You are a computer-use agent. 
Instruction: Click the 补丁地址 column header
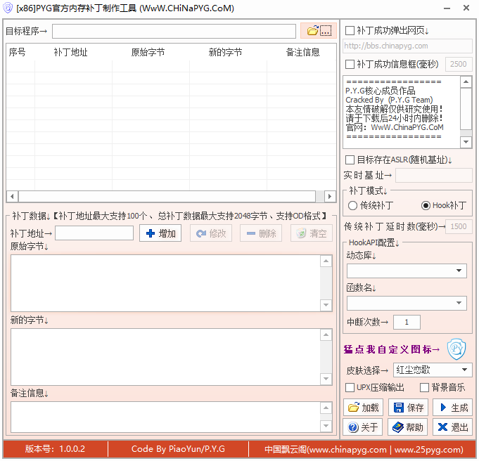(x=70, y=52)
